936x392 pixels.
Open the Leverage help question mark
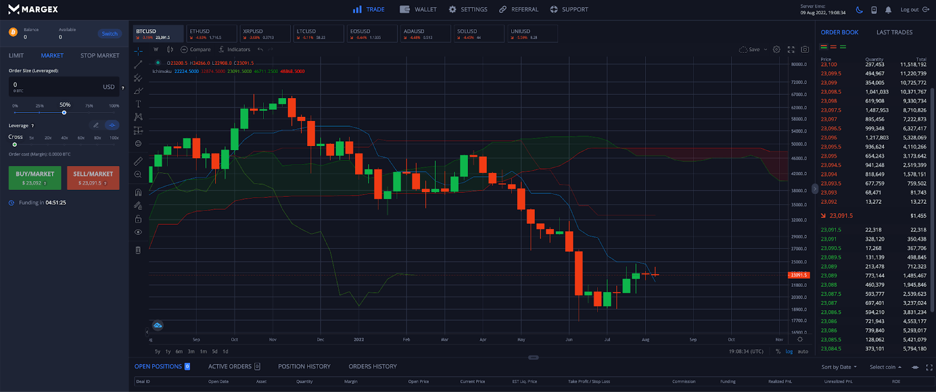pos(33,126)
